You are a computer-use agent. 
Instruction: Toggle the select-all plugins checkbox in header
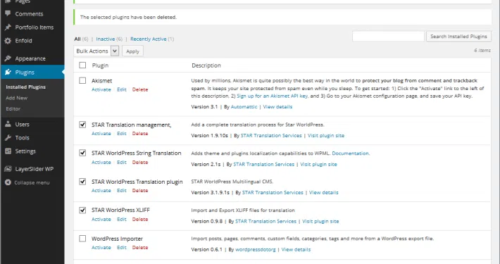coord(82,65)
